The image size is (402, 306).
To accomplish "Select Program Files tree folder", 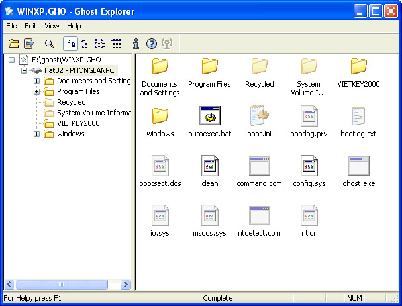I will coord(78,91).
